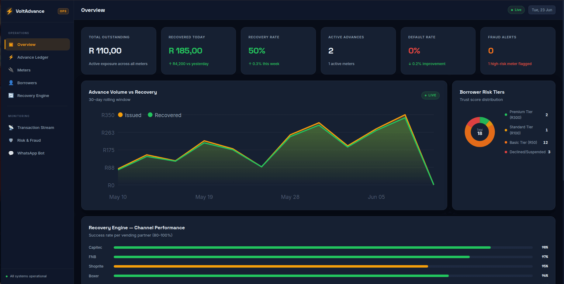Click the Fraud Alerts summary card
Viewport: 564px width, 284px height.
tap(518, 51)
